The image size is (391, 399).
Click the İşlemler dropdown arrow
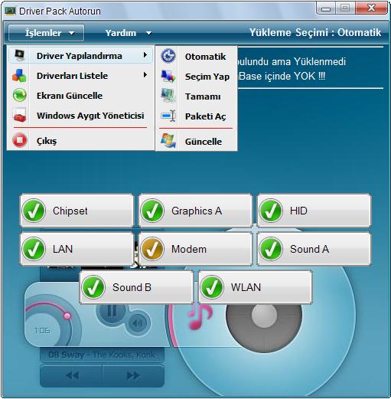[x=72, y=33]
